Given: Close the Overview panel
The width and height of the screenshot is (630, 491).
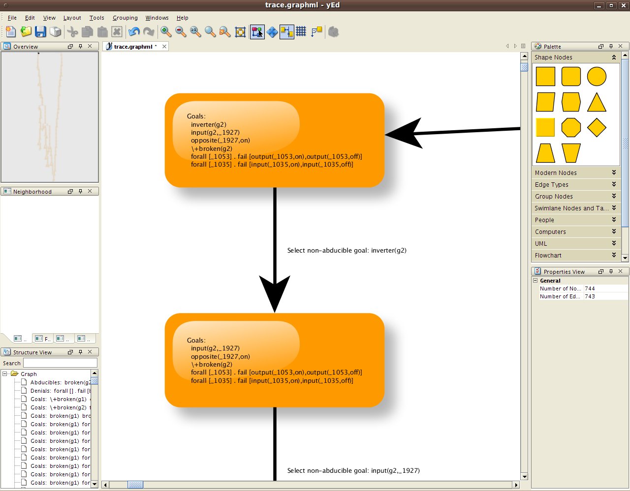Looking at the screenshot, I should pos(90,46).
